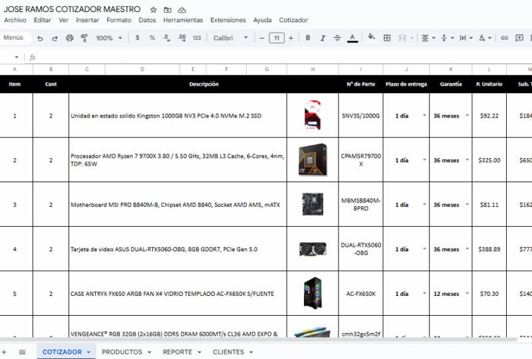Click the Print icon

tap(70, 38)
